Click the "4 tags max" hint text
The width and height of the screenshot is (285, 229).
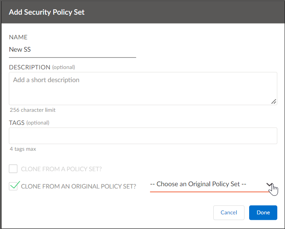pos(23,149)
